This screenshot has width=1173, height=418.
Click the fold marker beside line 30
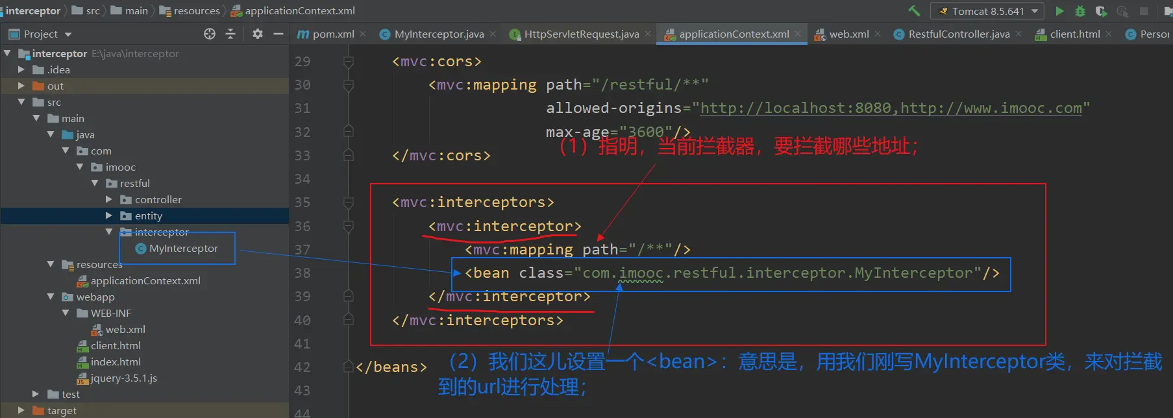[x=349, y=85]
